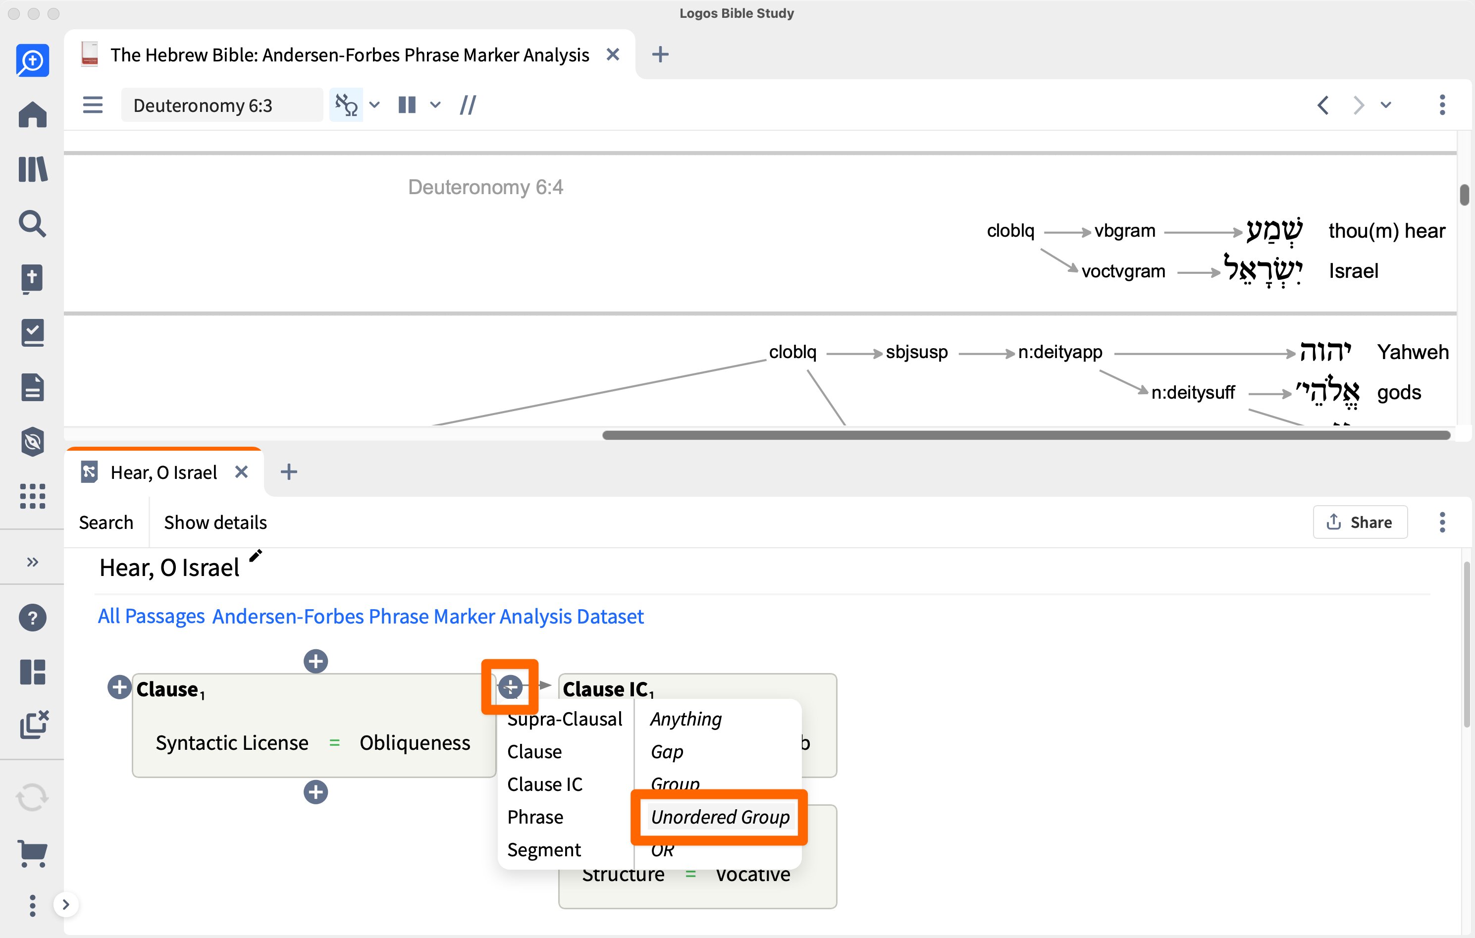Choose Clause from the popup menu

(x=534, y=752)
